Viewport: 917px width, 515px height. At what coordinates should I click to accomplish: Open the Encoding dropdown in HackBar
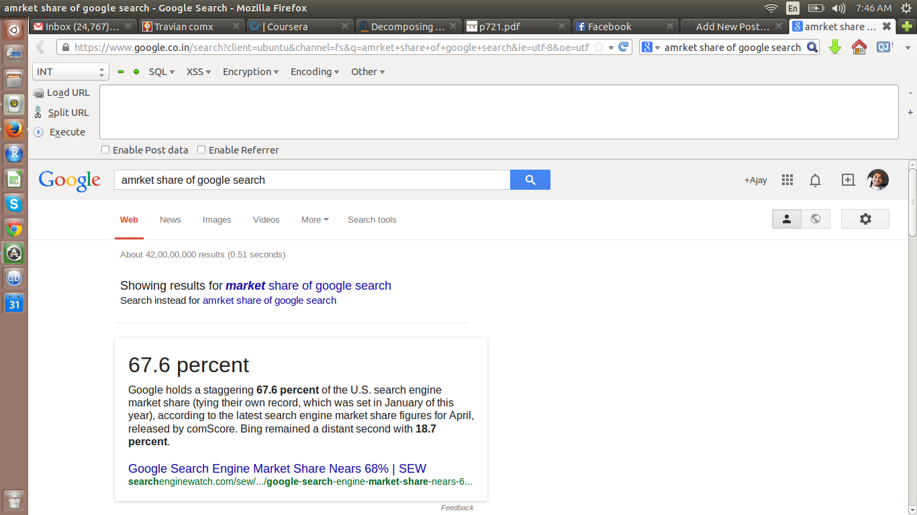coord(314,72)
